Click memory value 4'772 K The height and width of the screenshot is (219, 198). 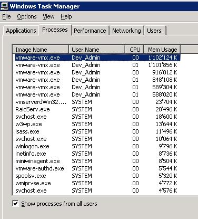point(168,183)
